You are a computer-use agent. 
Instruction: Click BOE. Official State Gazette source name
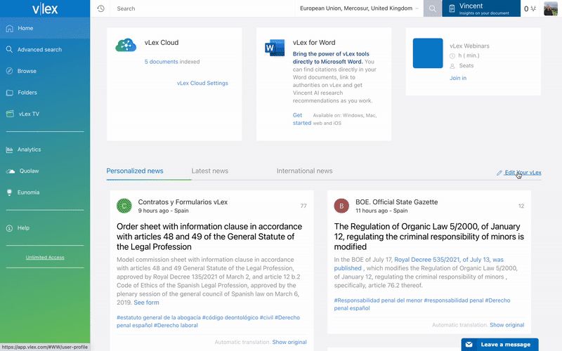[396, 202]
